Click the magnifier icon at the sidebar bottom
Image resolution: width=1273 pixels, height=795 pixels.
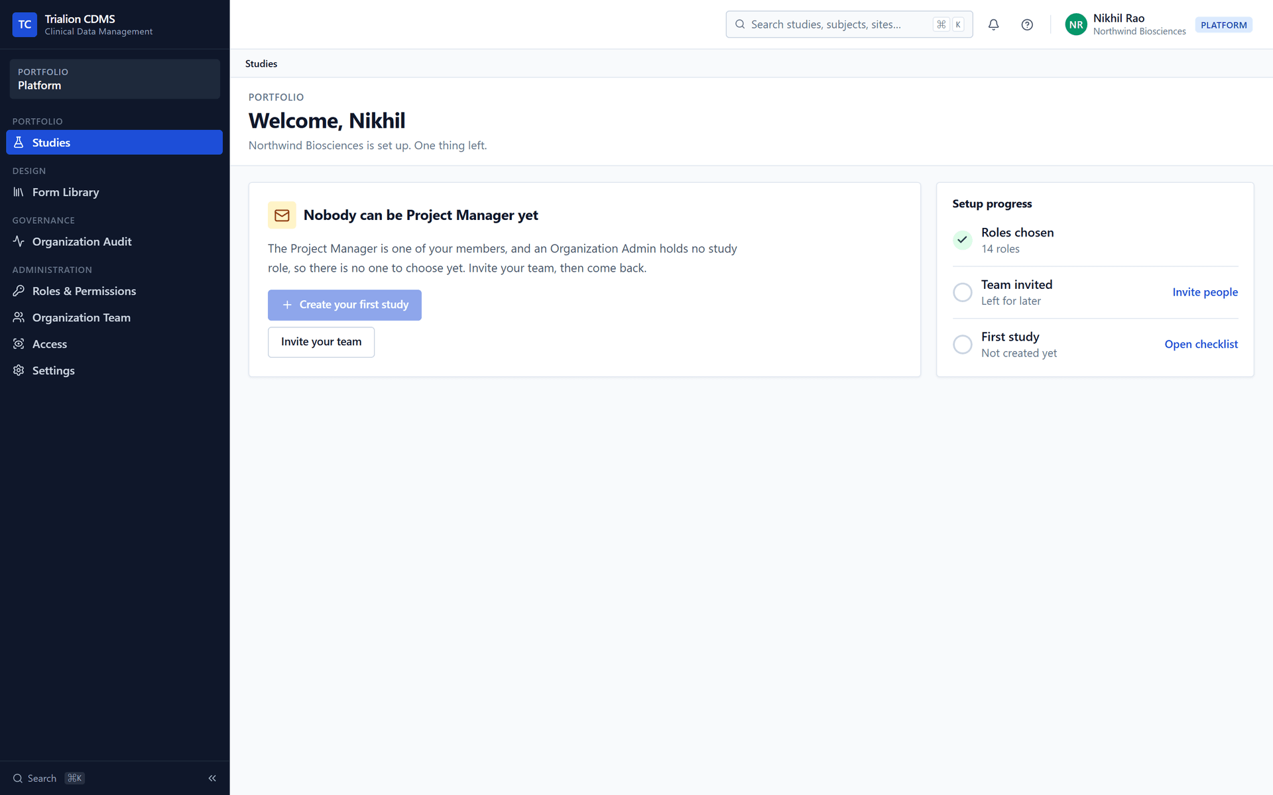[18, 778]
